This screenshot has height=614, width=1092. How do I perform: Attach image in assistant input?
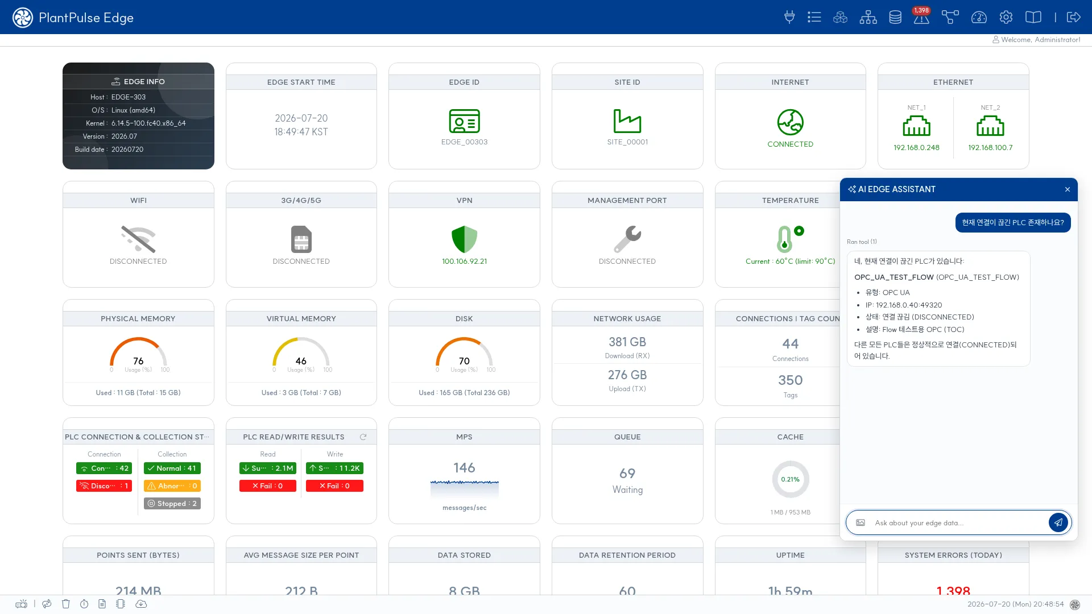[x=861, y=522]
